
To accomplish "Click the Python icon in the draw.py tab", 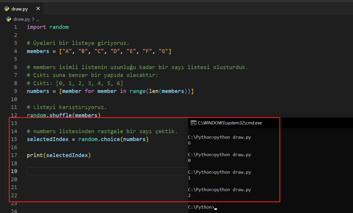I will click(6, 9).
